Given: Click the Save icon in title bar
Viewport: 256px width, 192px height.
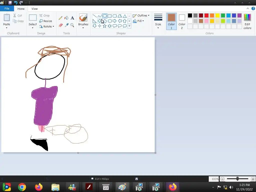Looking at the screenshot, I should click(10, 2).
